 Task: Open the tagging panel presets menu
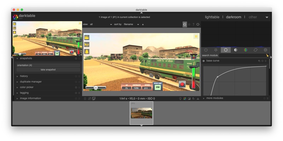tap(79, 93)
